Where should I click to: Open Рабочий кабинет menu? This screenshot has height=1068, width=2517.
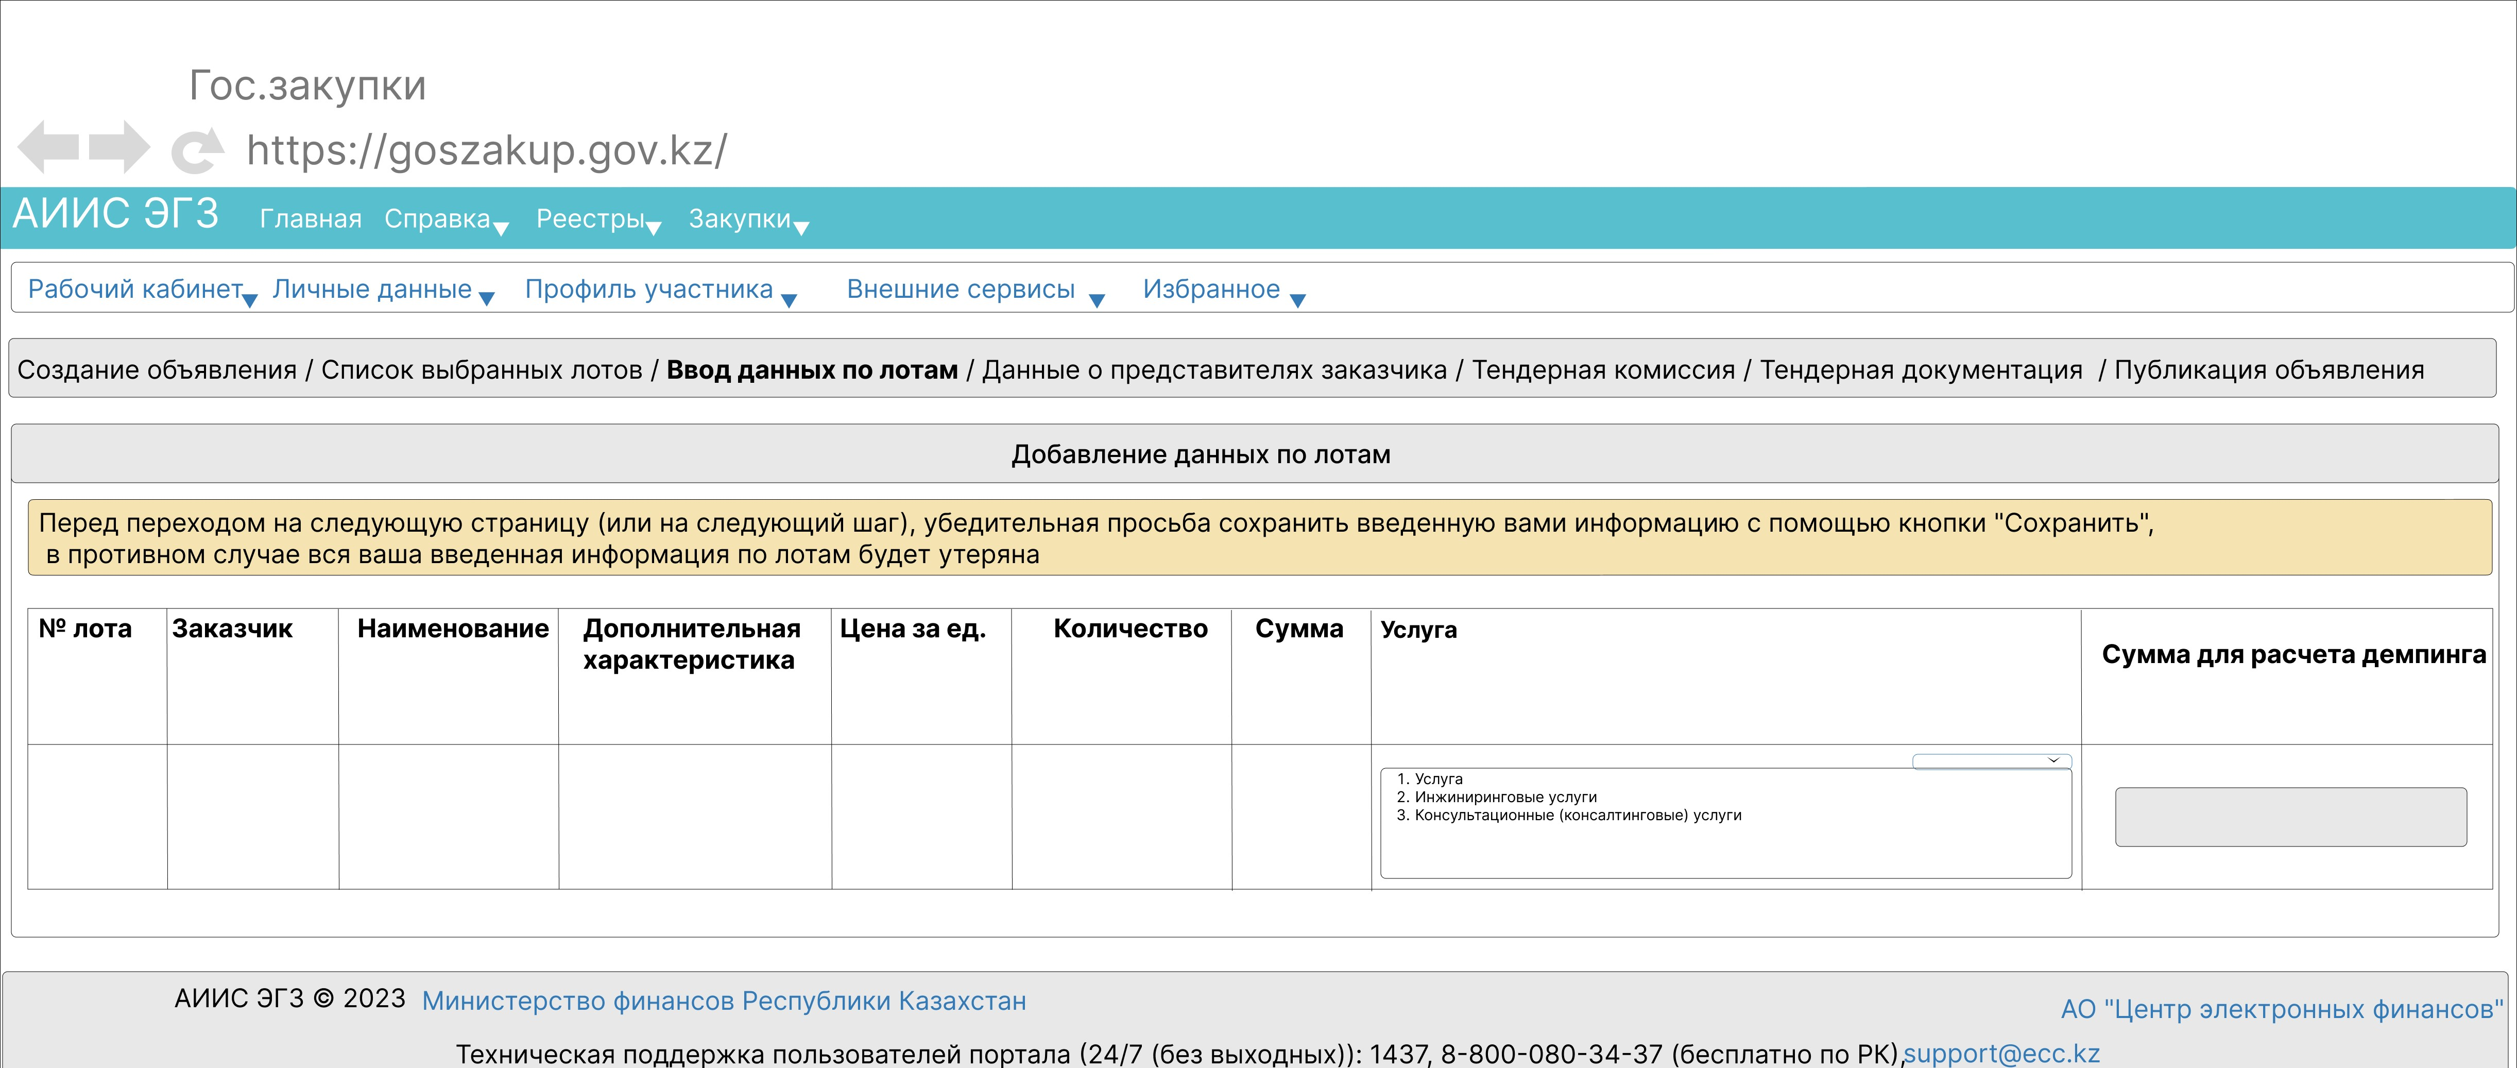pos(135,289)
